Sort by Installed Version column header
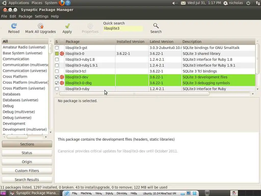The image size is (261, 196). point(132,42)
